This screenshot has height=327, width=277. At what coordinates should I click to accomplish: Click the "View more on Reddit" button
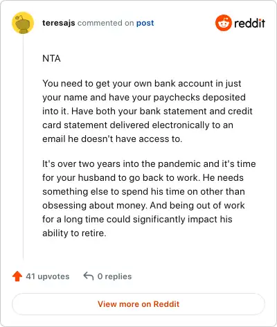click(138, 304)
